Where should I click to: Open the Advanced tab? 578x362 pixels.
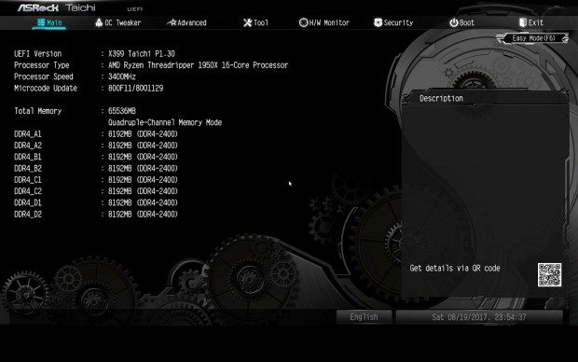click(x=186, y=22)
